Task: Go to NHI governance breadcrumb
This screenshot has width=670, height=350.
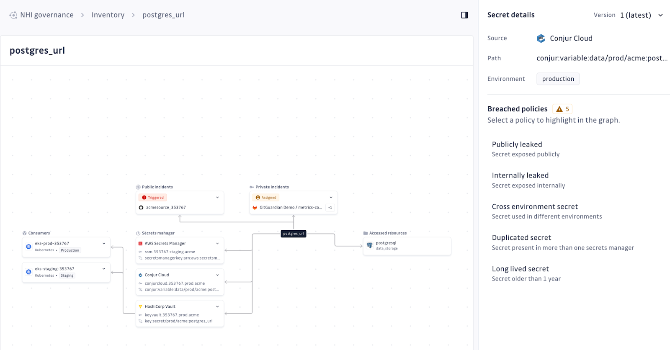Action: [x=47, y=15]
